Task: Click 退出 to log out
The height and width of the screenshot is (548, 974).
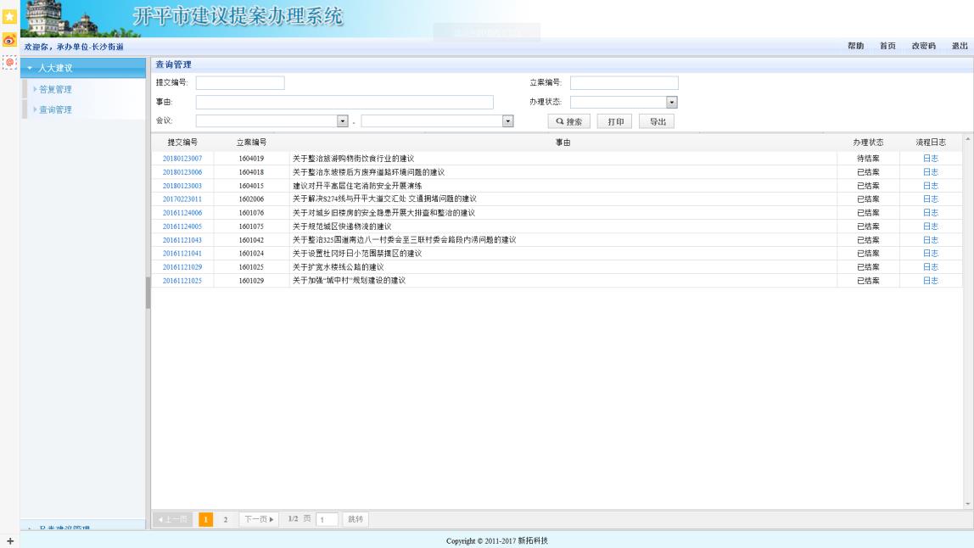Action: [959, 46]
